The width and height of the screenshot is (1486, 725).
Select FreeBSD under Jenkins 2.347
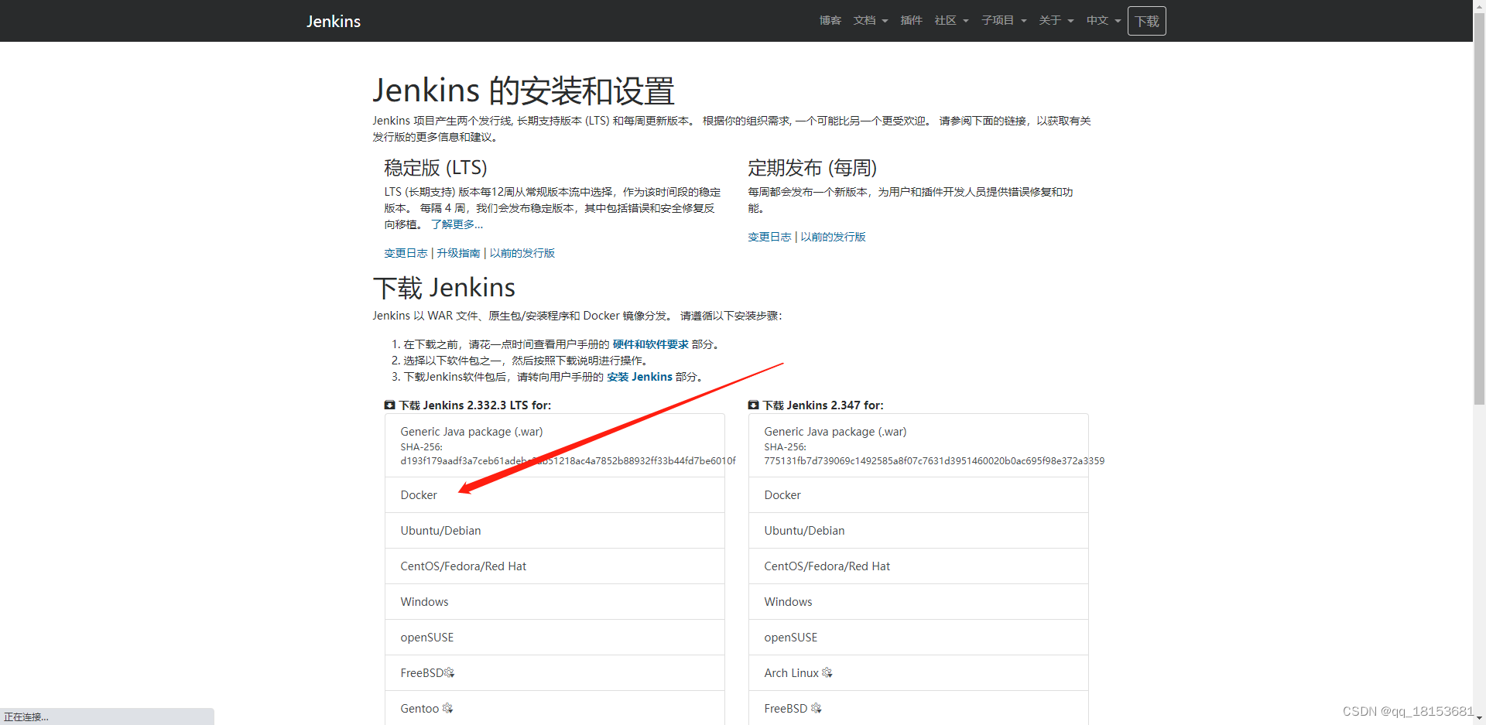(x=918, y=708)
